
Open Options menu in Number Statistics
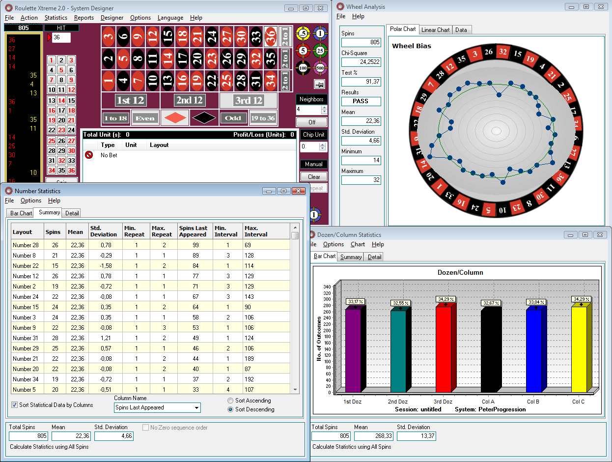(31, 201)
